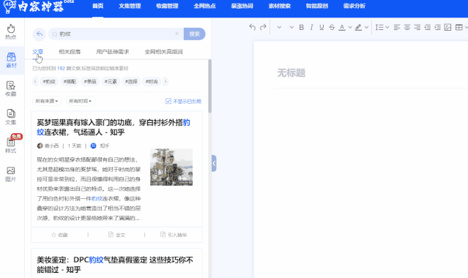This screenshot has width=468, height=278.
Task: Click the 搜索 search button
Action: (195, 34)
